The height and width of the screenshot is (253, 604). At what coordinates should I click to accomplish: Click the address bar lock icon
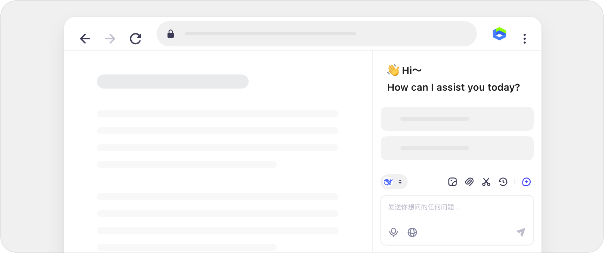(x=171, y=34)
